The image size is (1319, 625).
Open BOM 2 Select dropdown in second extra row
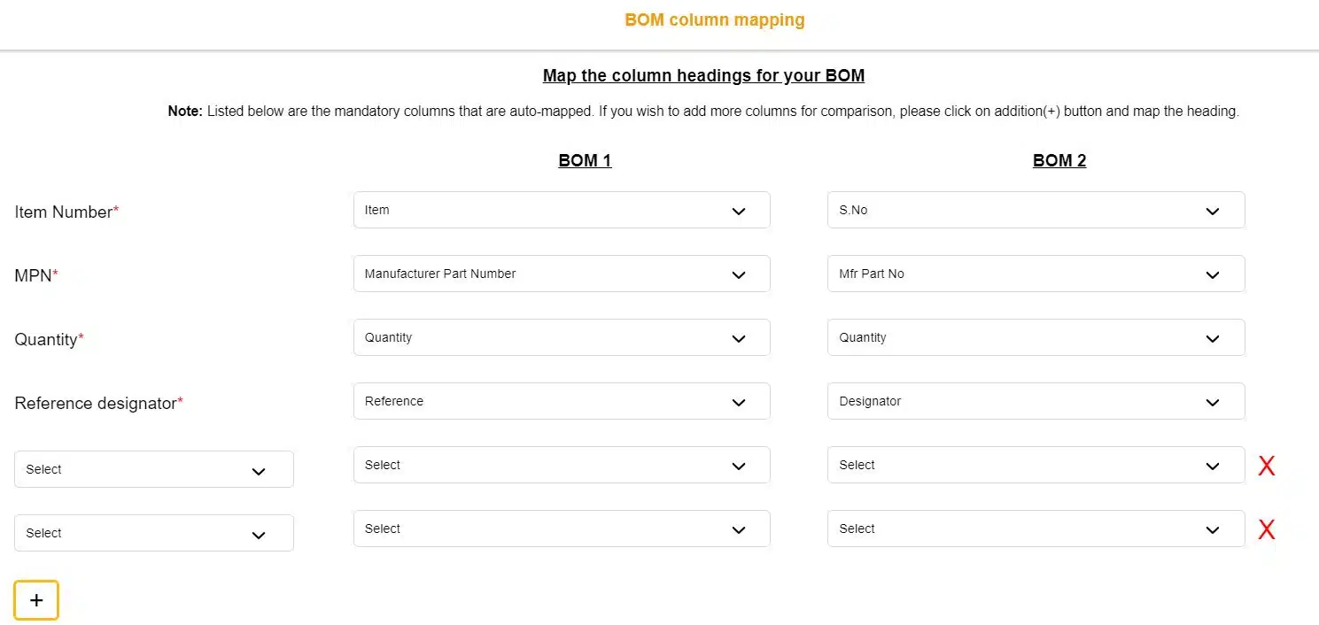[1036, 529]
